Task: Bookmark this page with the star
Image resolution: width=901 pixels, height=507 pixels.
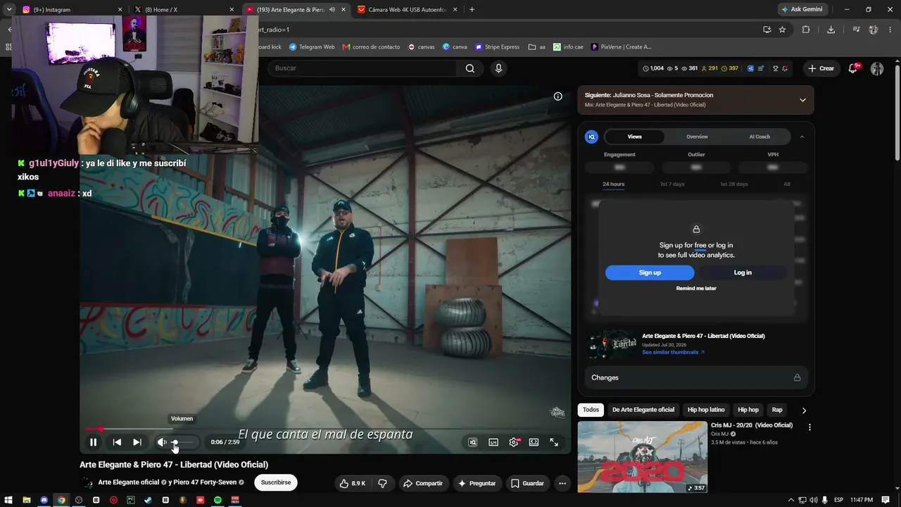Action: (782, 30)
